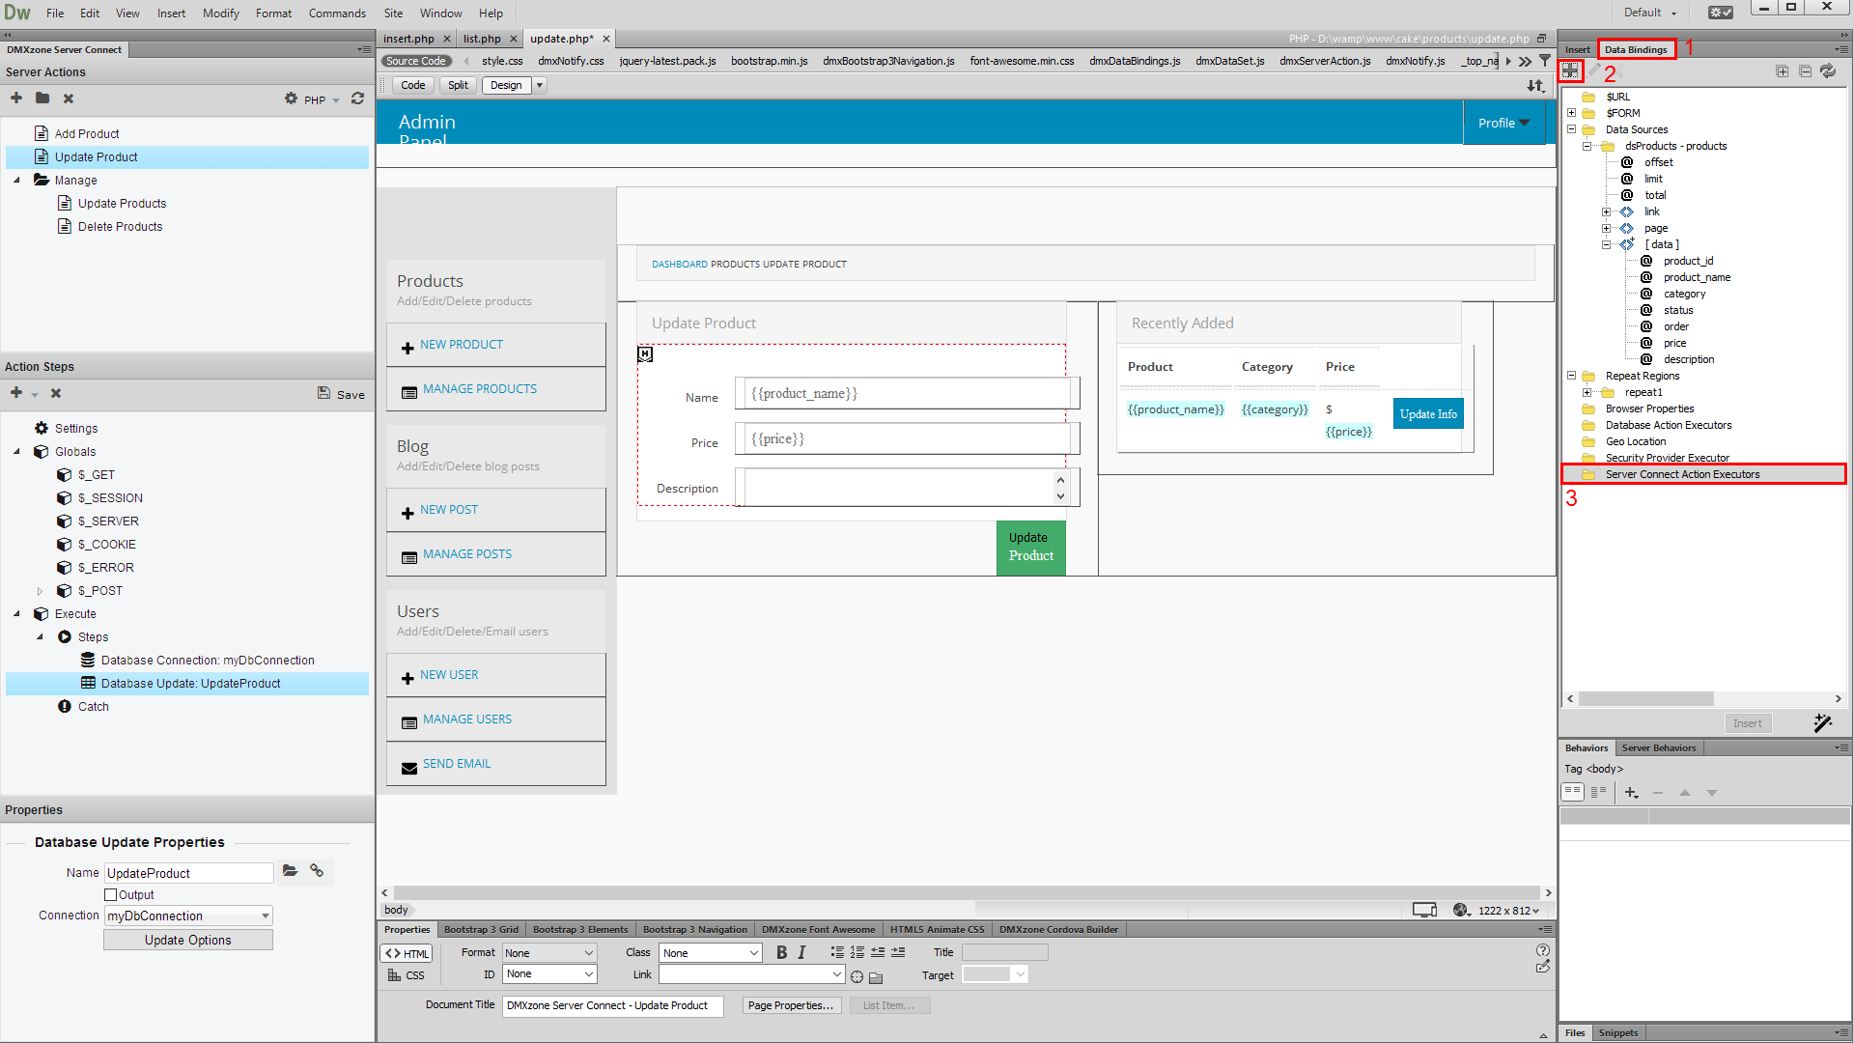Viewport: 1854px width, 1043px height.
Task: Open the MANAGE PRODUCTS link
Action: (x=480, y=389)
